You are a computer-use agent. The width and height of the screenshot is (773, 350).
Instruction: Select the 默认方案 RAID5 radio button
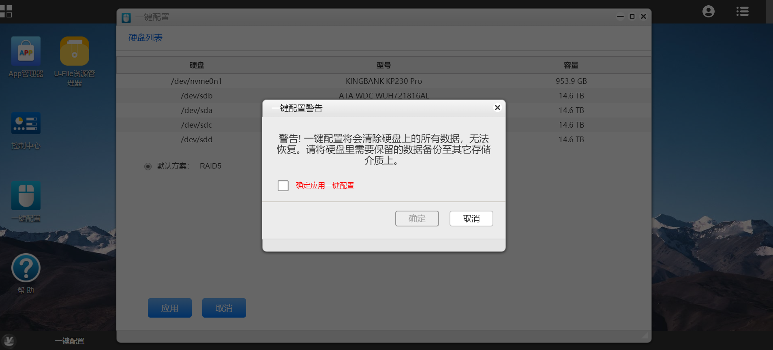(148, 166)
